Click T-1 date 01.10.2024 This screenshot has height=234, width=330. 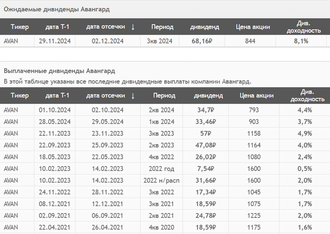pos(55,110)
